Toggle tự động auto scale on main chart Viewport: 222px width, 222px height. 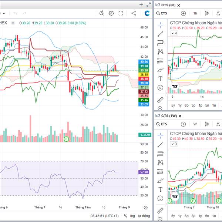click(x=144, y=216)
